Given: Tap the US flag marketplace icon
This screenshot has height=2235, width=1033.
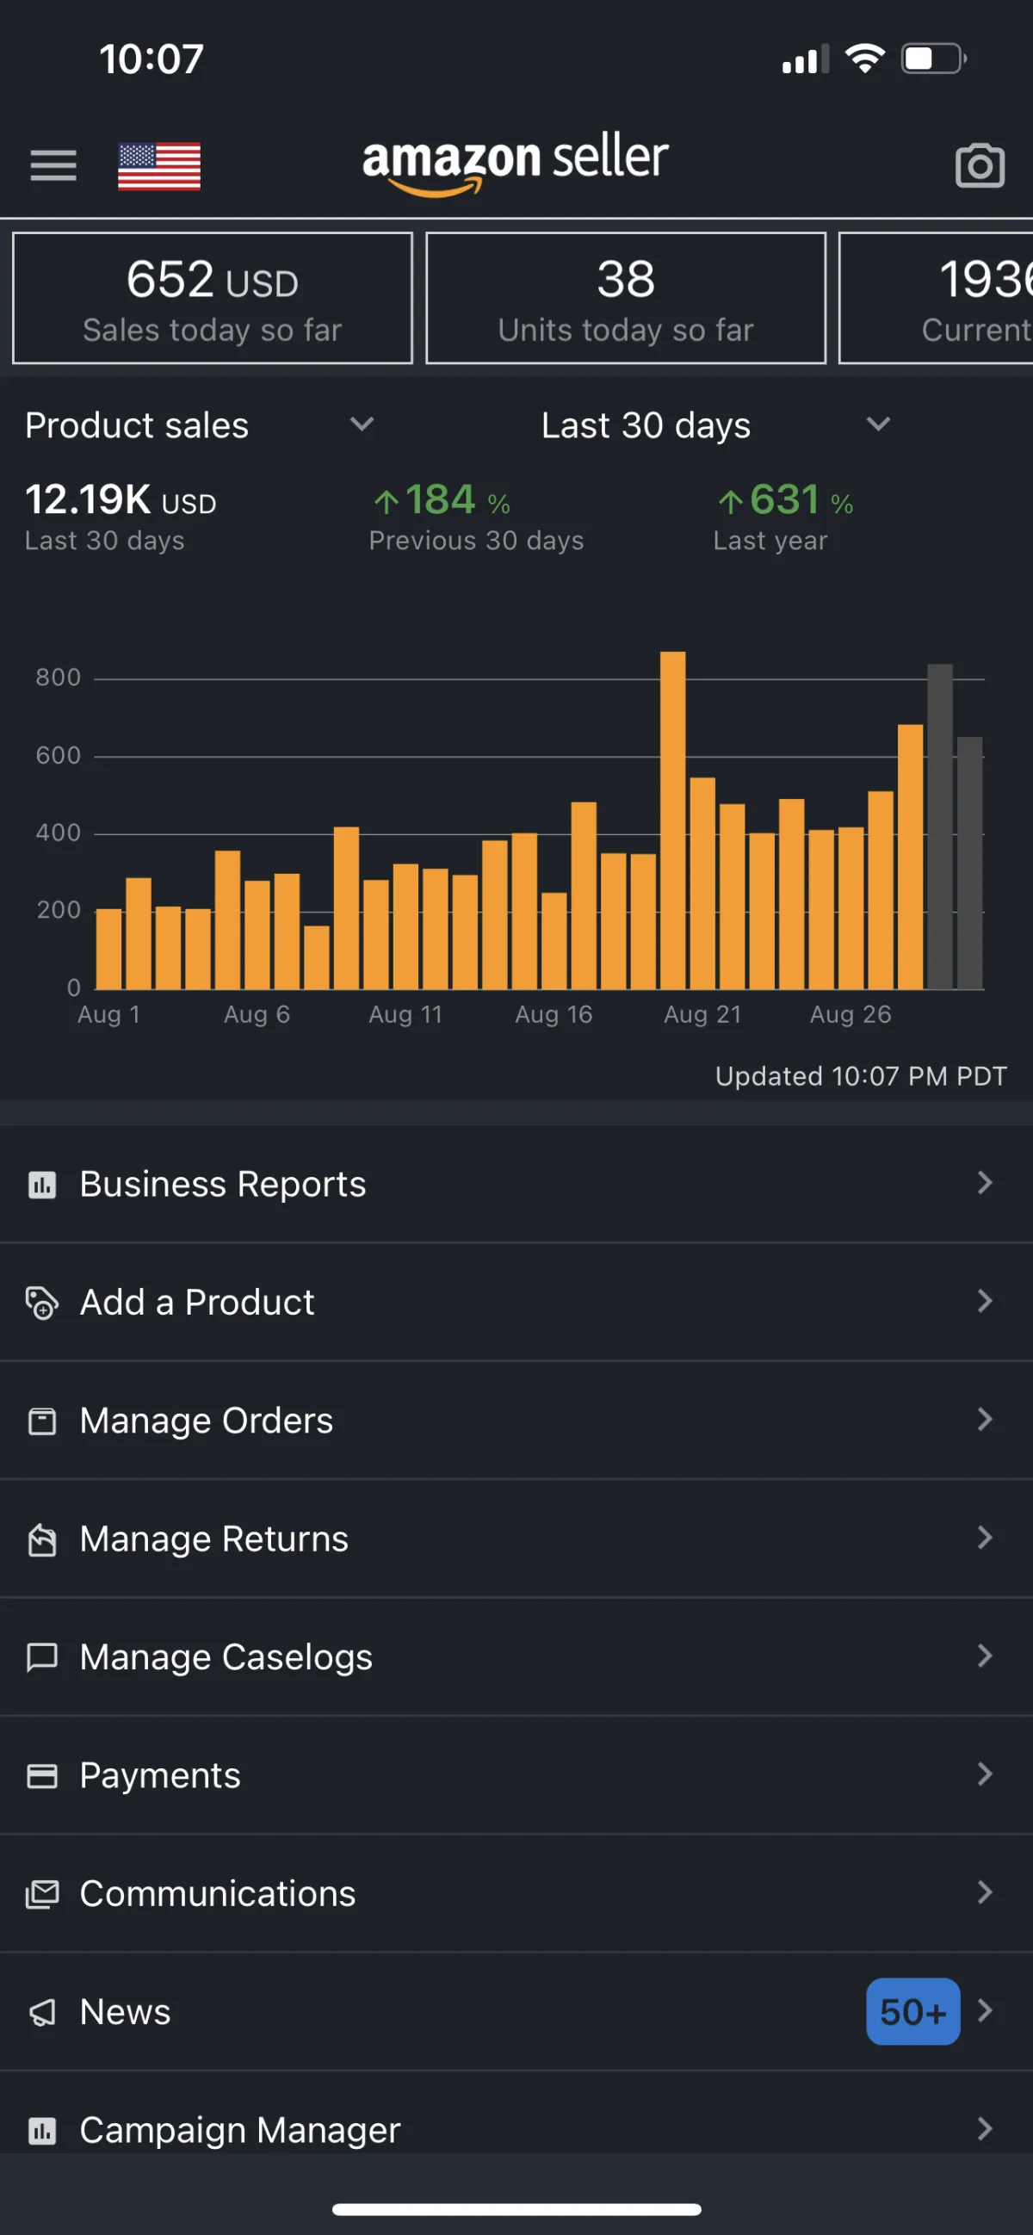Looking at the screenshot, I should point(158,164).
